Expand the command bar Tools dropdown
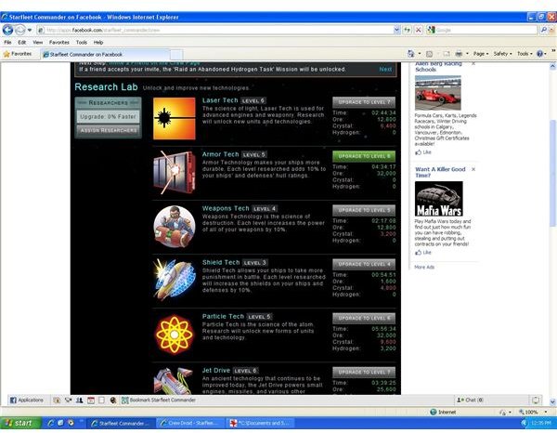The image size is (557, 433). tap(525, 54)
